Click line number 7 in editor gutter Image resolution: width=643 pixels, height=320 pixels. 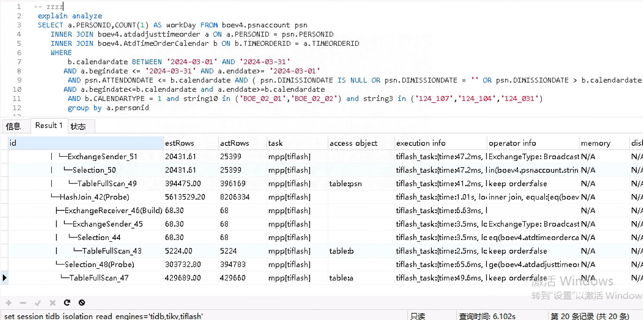[x=19, y=62]
